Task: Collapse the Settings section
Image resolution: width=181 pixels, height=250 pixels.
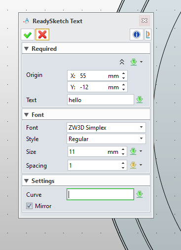Action: pyautogui.click(x=27, y=181)
